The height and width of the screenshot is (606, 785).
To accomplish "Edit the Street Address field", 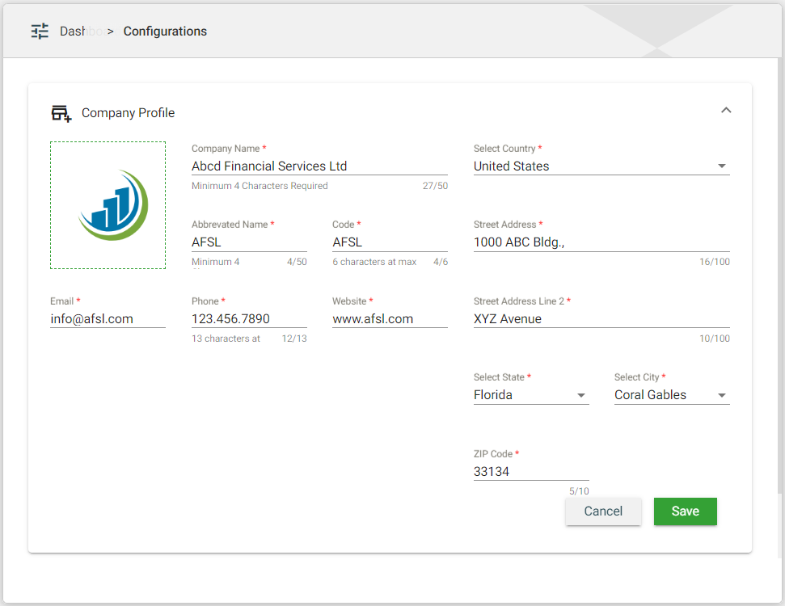I will click(x=601, y=242).
